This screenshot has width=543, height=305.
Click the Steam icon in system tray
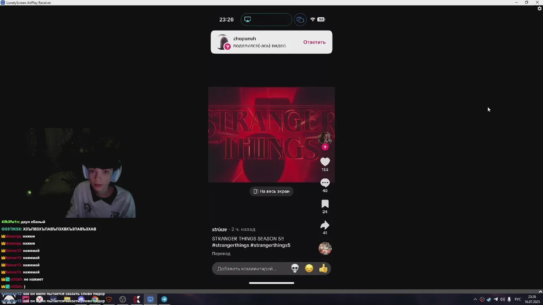coord(489,299)
